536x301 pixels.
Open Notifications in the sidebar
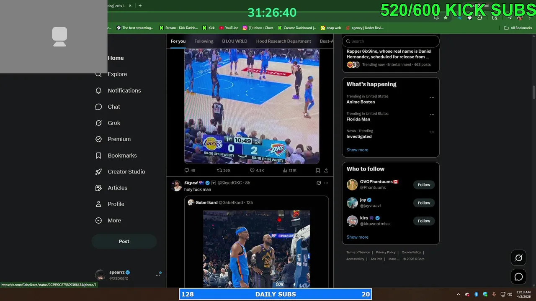(118, 90)
